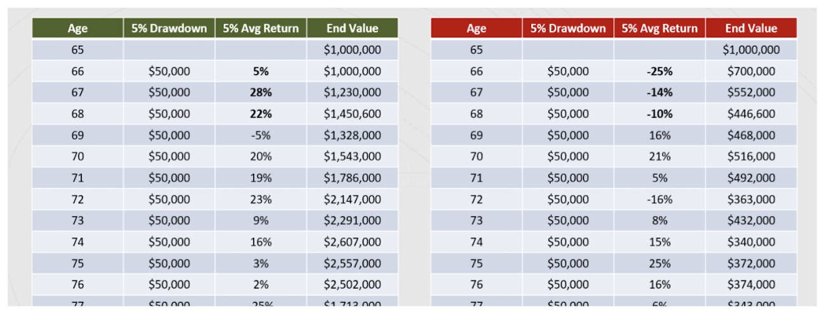Select the $1,450,600 end value cell
The height and width of the screenshot is (314, 826).
(352, 114)
